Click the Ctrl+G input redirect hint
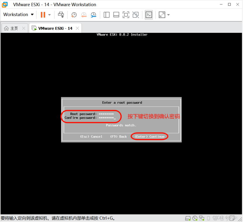 tap(58, 218)
